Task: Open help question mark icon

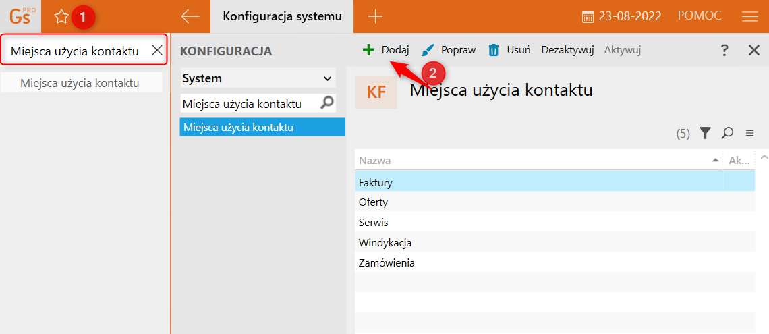Action: pyautogui.click(x=724, y=50)
